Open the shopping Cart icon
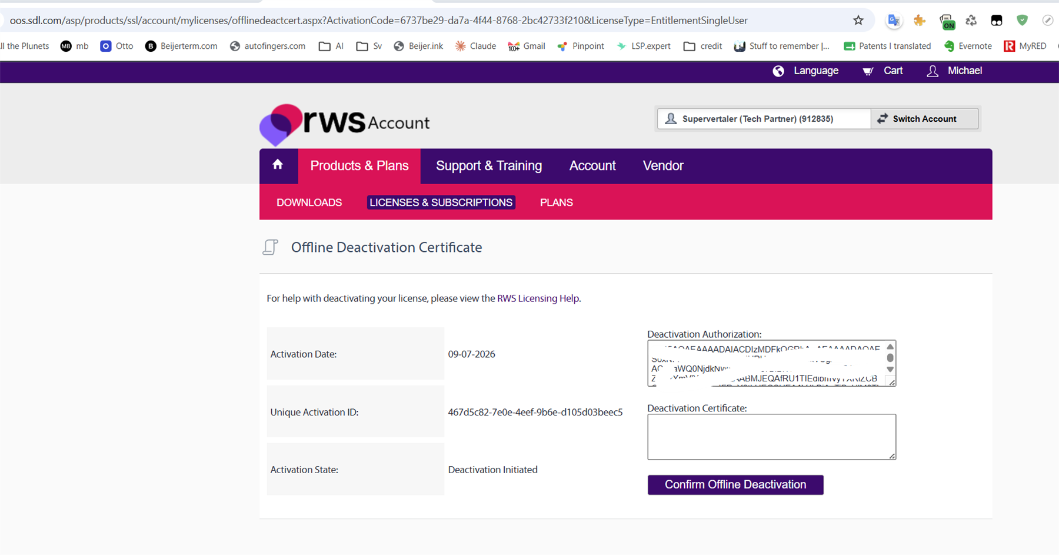Screen dimensions: 1059x555 click(x=868, y=71)
